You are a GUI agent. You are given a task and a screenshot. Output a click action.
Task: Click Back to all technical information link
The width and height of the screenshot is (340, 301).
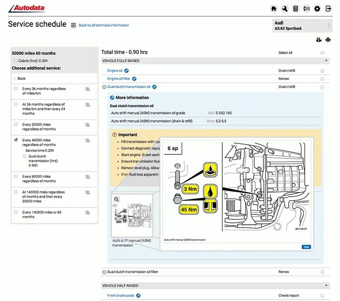(104, 25)
